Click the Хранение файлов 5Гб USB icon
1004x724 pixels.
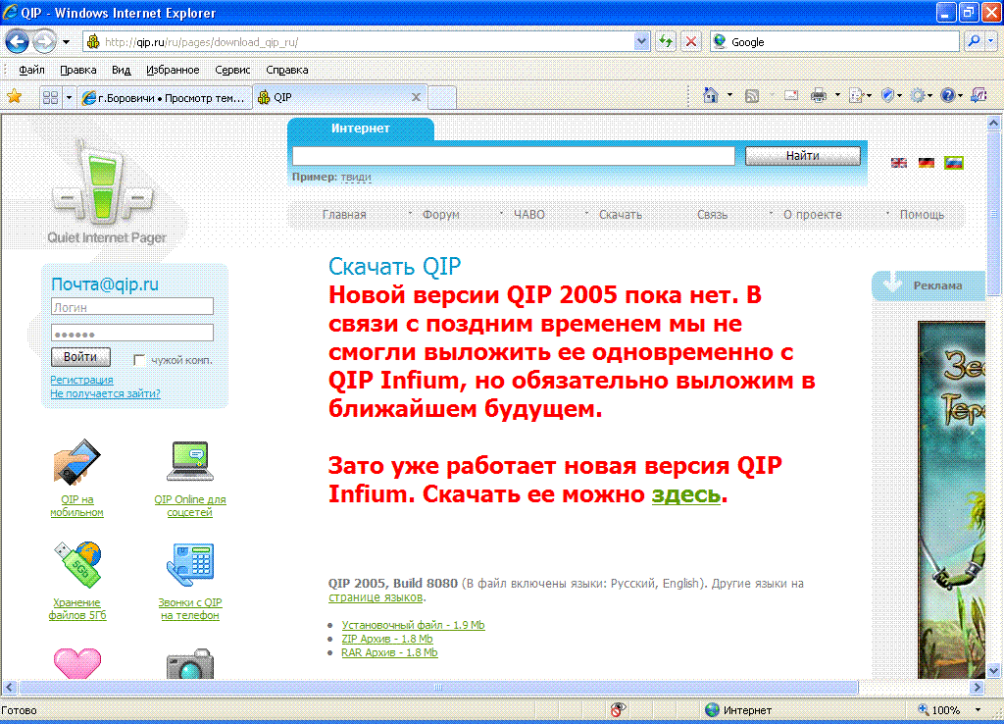point(77,564)
